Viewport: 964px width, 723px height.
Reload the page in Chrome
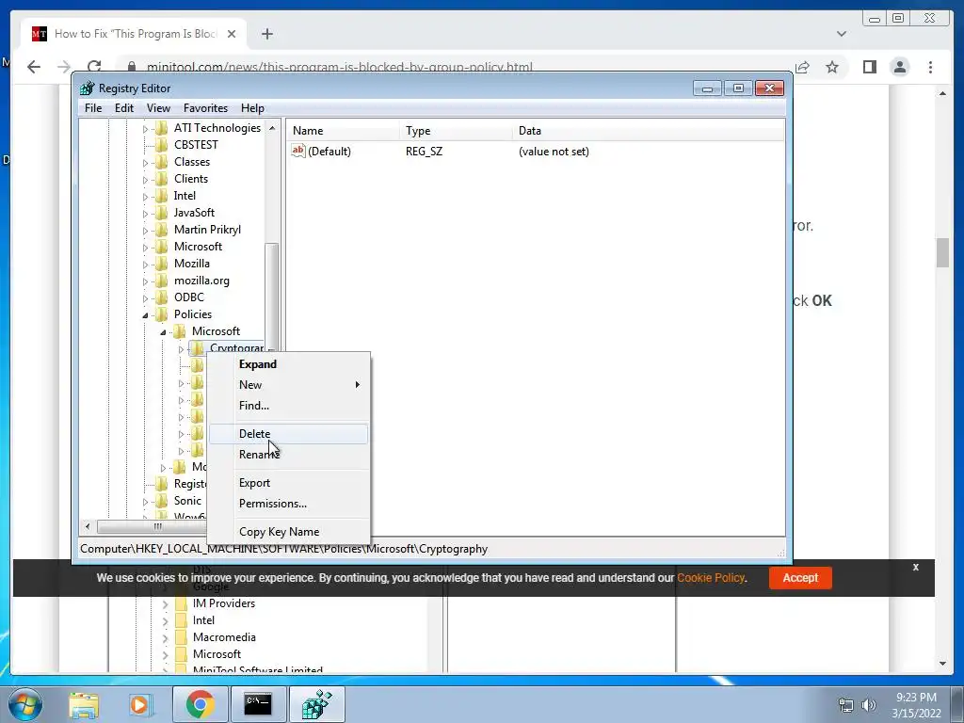94,67
